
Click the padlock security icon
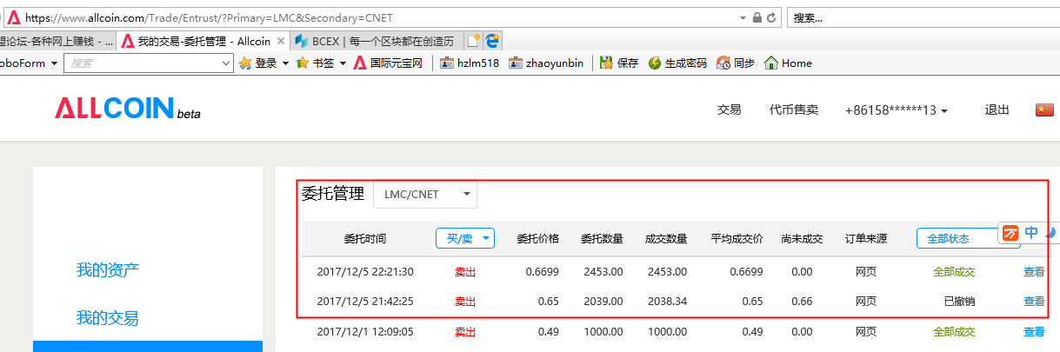pos(757,17)
